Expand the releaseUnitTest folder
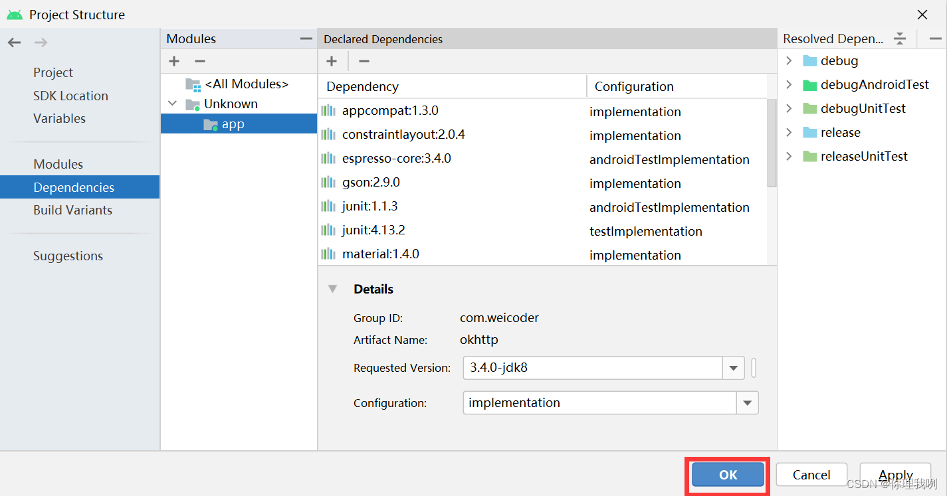This screenshot has width=947, height=496. (x=788, y=156)
